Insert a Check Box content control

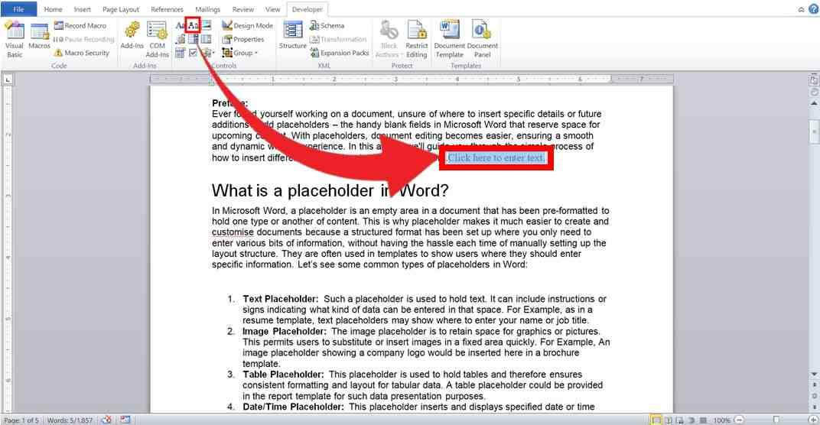193,53
